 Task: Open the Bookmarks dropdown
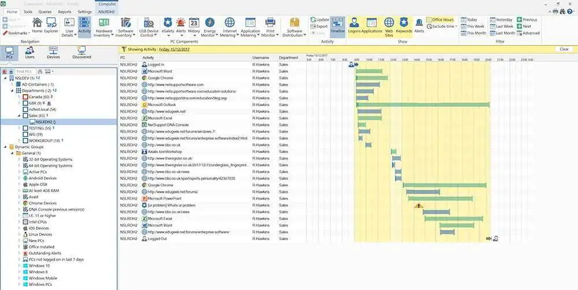(x=16, y=33)
